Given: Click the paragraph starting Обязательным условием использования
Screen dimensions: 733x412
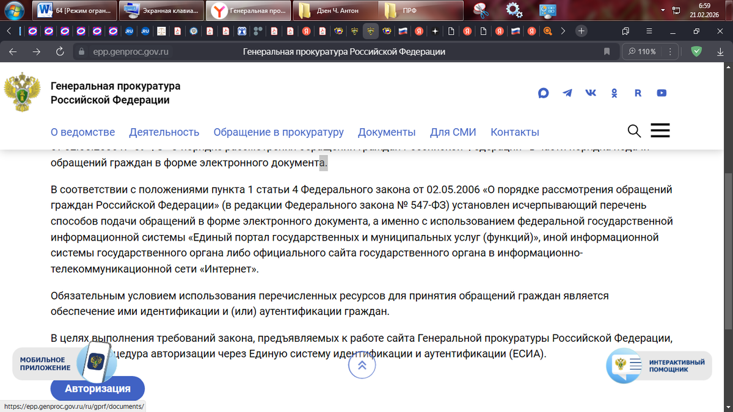Looking at the screenshot, I should [x=330, y=303].
